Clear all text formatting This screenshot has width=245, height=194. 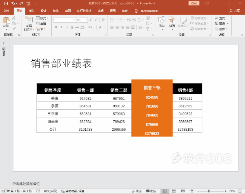click(x=103, y=20)
